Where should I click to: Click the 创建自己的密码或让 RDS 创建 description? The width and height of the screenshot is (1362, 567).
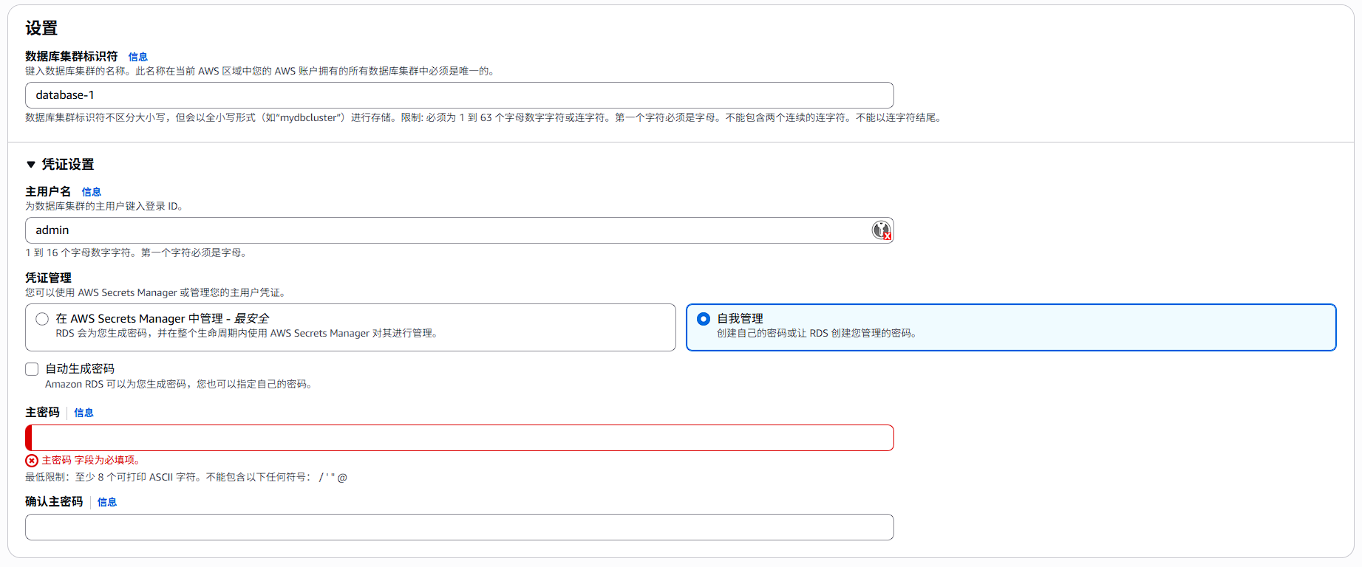817,334
